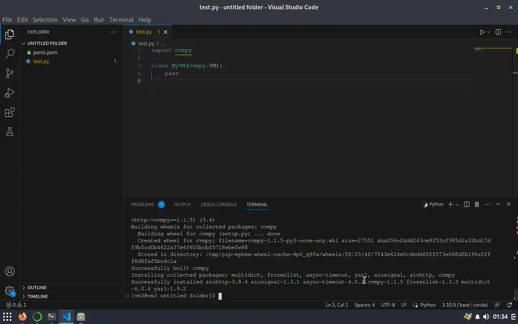
Task: Open the run options dropdown arrow
Action: [489, 32]
